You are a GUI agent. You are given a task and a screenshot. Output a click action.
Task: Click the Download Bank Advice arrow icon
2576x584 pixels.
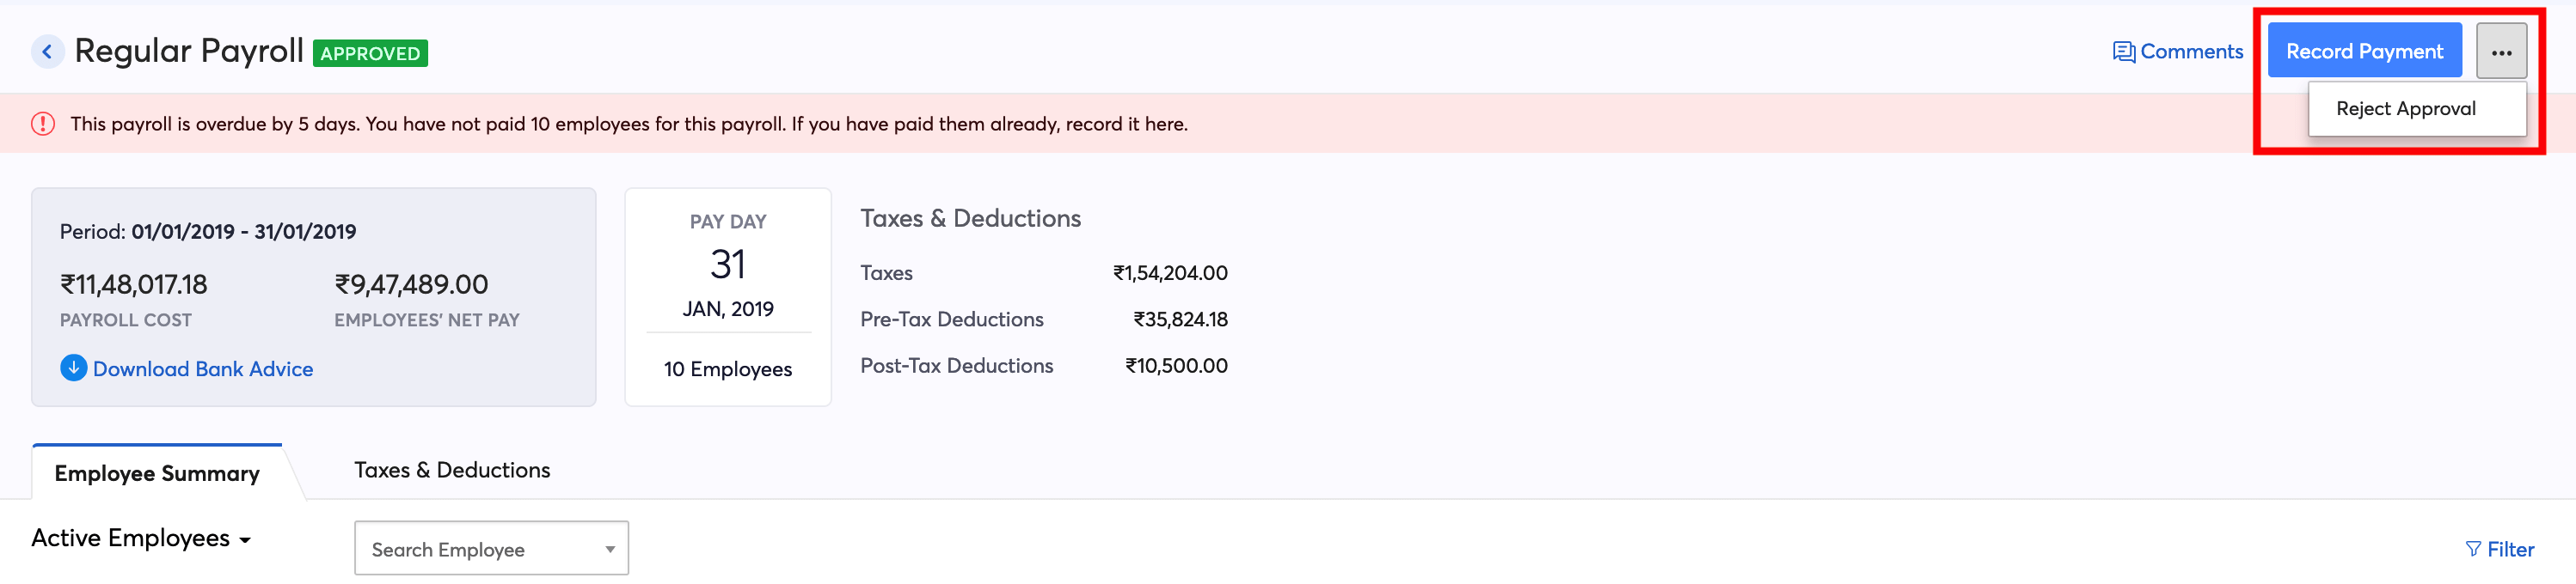pyautogui.click(x=73, y=368)
